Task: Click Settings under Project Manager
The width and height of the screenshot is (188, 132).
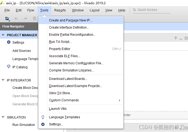Action: pos(18,43)
